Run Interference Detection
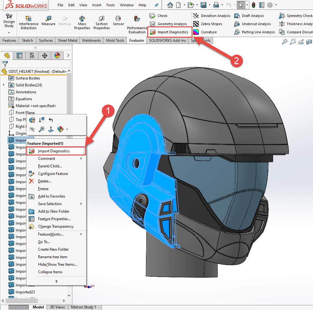 pyautogui.click(x=29, y=23)
